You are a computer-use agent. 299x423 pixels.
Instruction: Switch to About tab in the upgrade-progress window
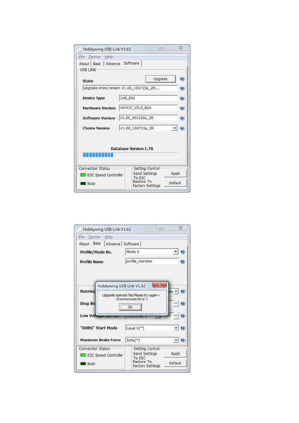84,64
